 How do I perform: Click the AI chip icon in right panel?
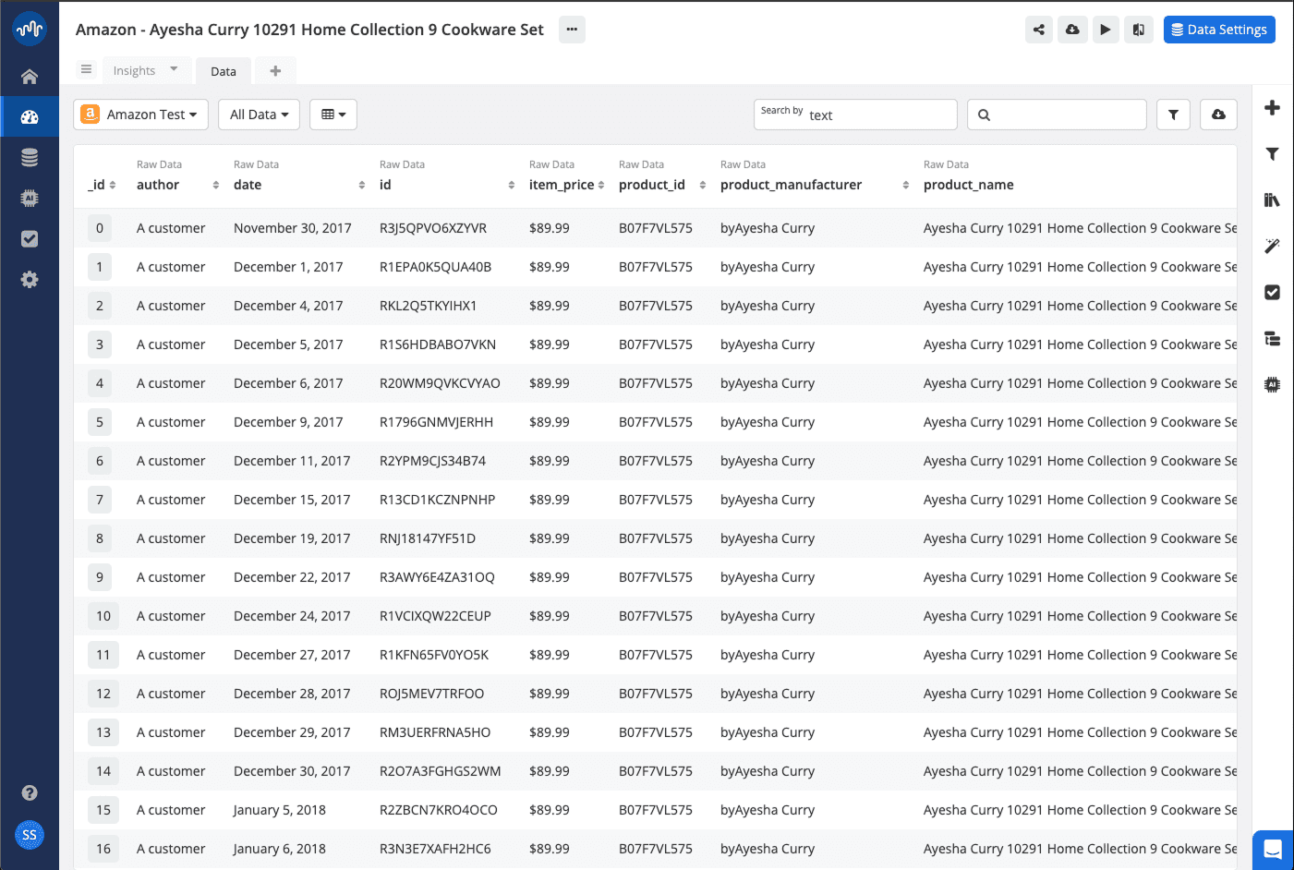[x=1272, y=384]
